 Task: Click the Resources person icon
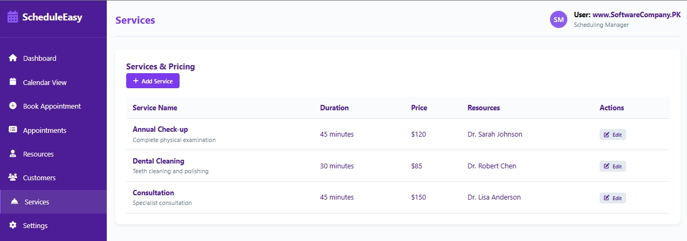13,154
